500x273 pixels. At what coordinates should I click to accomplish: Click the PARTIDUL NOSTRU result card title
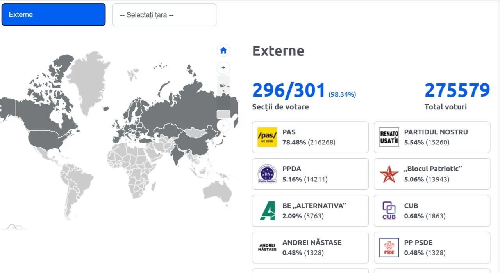click(436, 132)
